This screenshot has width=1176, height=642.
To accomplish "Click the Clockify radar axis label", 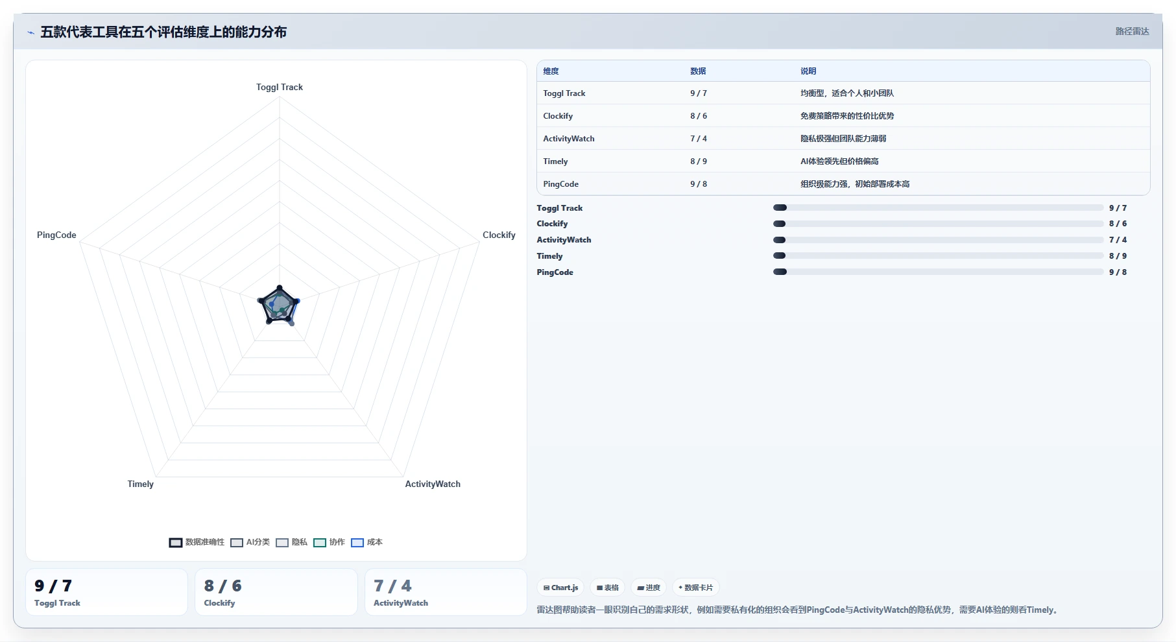I will [x=499, y=235].
